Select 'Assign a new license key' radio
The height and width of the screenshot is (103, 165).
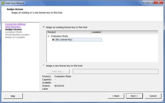click(44, 66)
